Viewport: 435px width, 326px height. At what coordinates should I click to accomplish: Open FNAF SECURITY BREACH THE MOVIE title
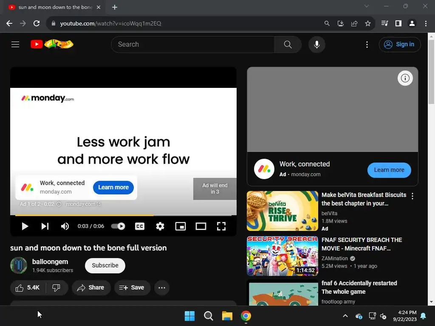(362, 244)
